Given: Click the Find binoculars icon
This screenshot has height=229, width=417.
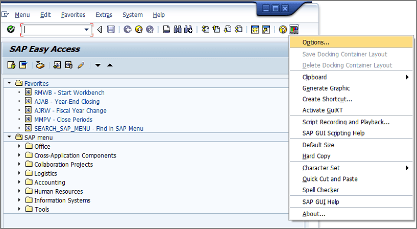Looking at the screenshot, I should (178, 29).
